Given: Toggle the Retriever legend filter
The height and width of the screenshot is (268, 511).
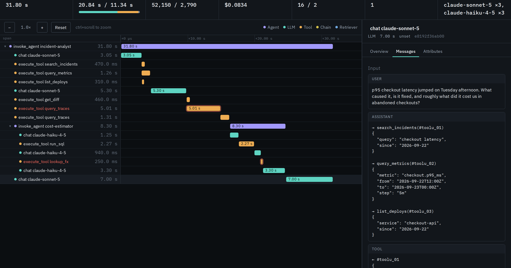Looking at the screenshot, I should [x=346, y=27].
